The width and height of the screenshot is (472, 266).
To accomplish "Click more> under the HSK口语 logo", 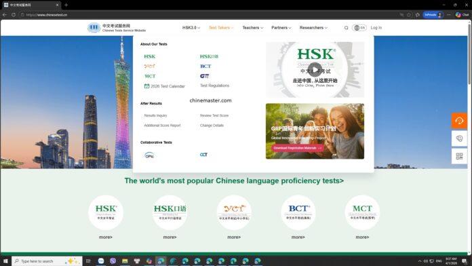I will [170, 237].
